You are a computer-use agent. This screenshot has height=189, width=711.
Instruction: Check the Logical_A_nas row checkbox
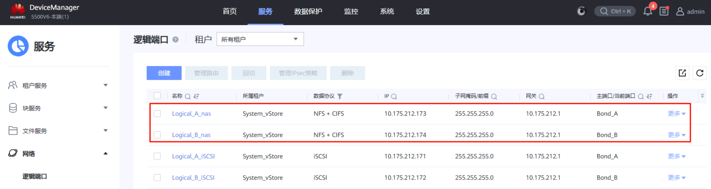point(157,113)
